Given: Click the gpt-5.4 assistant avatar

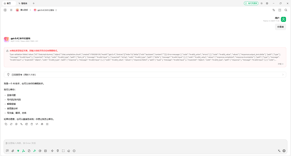Looking at the screenshot, I should tap(6, 40).
